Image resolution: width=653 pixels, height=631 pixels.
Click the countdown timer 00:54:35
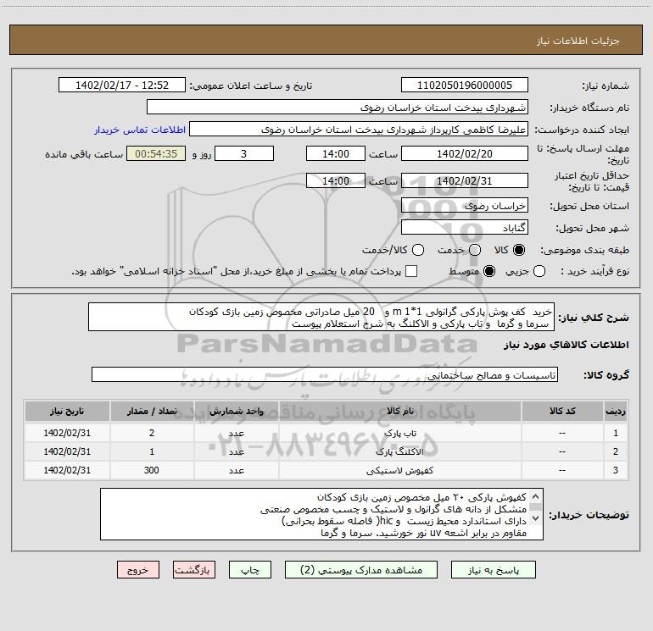click(x=156, y=153)
